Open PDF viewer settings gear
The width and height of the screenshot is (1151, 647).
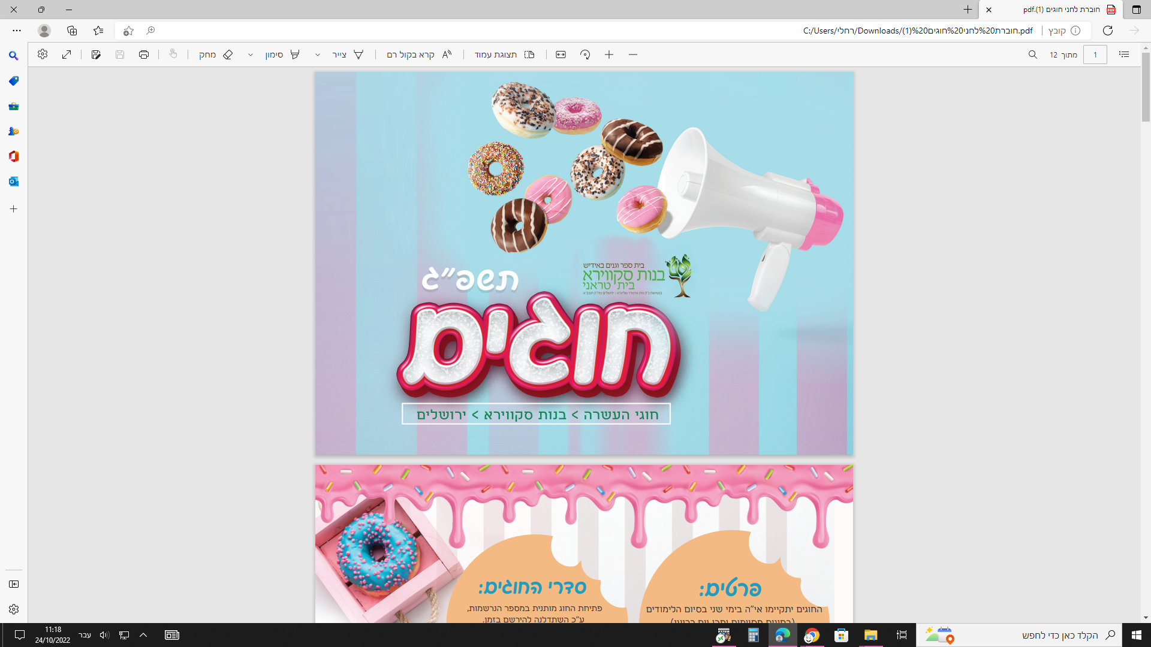point(43,54)
